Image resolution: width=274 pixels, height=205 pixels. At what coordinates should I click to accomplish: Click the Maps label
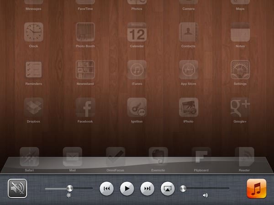pyautogui.click(x=240, y=9)
